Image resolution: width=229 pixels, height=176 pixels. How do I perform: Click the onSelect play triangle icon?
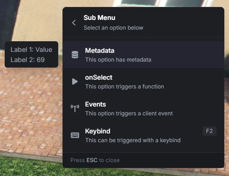click(75, 82)
